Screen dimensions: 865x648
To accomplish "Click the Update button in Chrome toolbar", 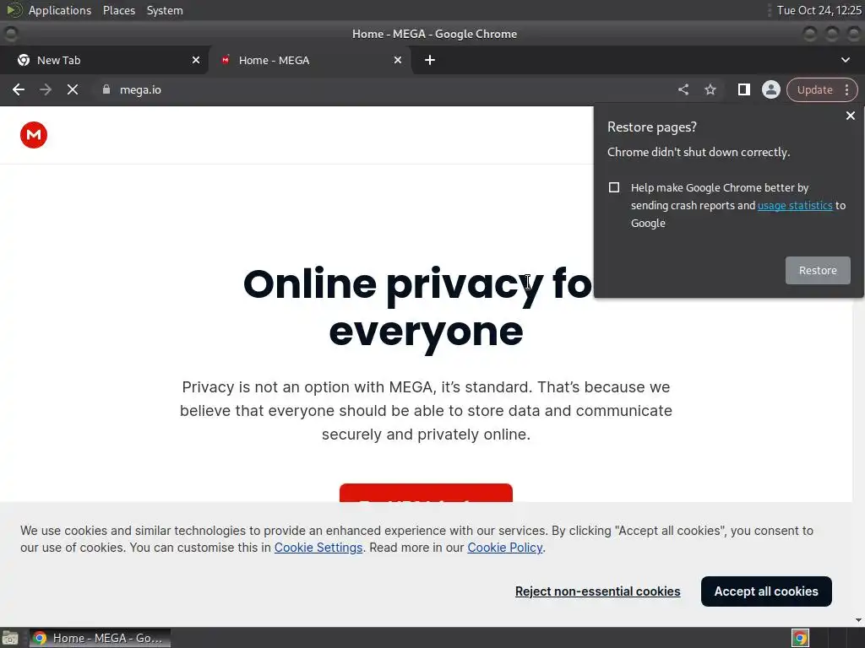I will pos(815,89).
